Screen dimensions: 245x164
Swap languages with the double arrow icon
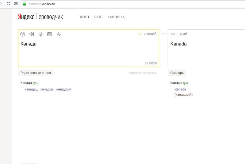pyautogui.click(x=164, y=34)
